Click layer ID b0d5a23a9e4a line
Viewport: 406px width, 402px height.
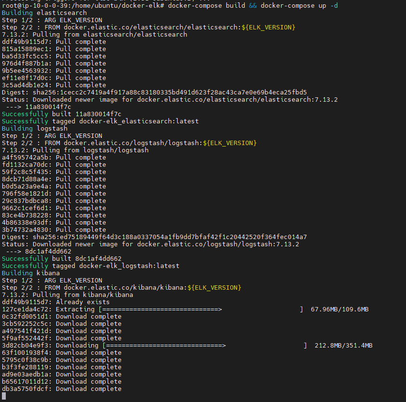tap(54, 187)
